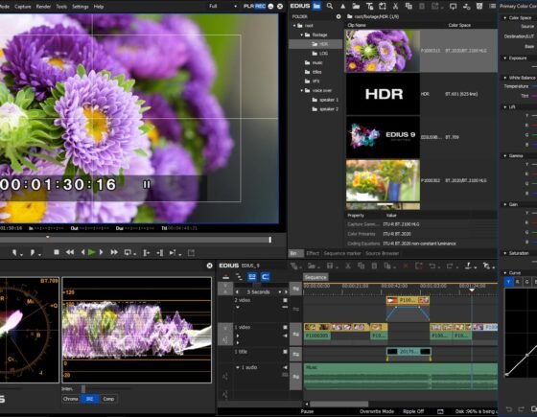537x417 pixels.
Task: Click the Cut scissors icon in timeline toolbar
Action: pyautogui.click(x=348, y=266)
